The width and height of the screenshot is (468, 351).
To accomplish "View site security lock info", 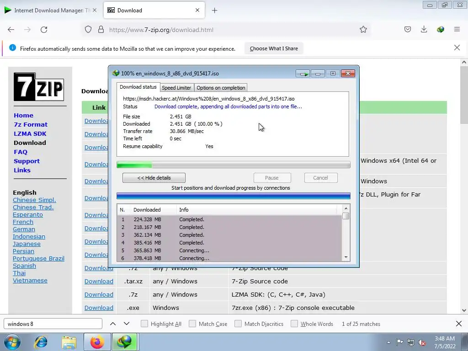I will 101,30.
